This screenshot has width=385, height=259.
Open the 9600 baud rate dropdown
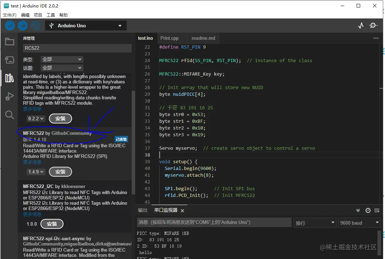(x=359, y=223)
